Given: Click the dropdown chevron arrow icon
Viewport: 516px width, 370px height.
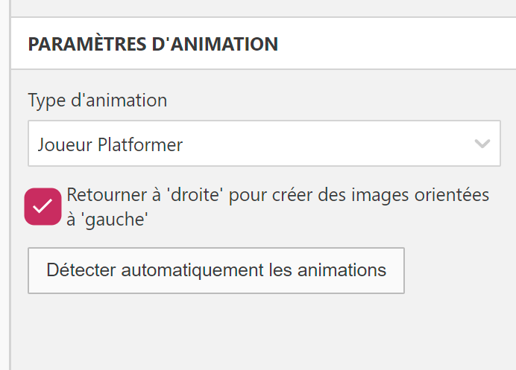Looking at the screenshot, I should [x=482, y=144].
